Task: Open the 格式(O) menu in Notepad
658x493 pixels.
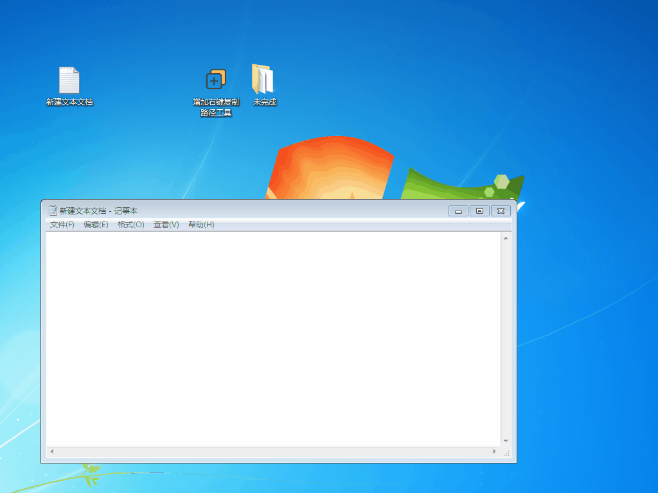Action: point(131,225)
